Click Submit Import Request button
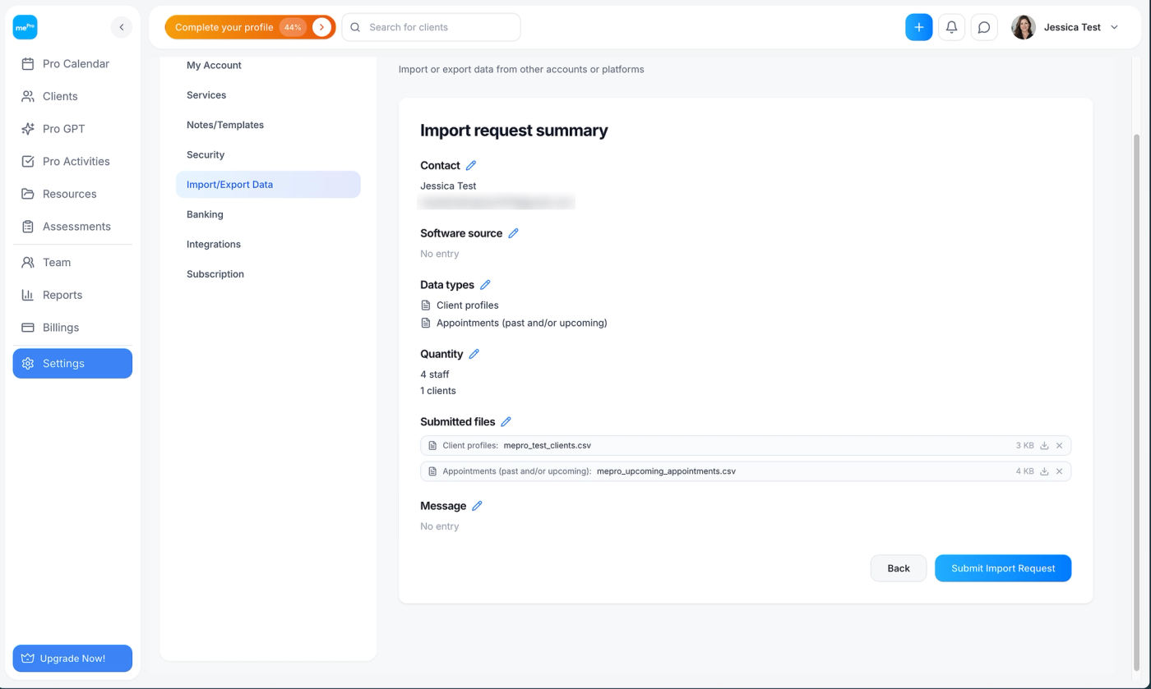The height and width of the screenshot is (689, 1151). [1003, 568]
